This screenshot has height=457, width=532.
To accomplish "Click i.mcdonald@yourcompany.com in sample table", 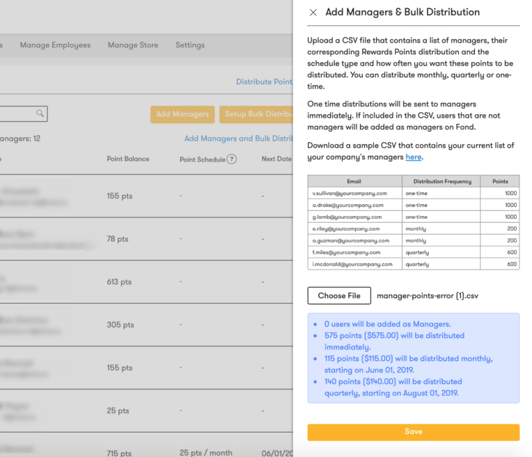I will tap(352, 264).
